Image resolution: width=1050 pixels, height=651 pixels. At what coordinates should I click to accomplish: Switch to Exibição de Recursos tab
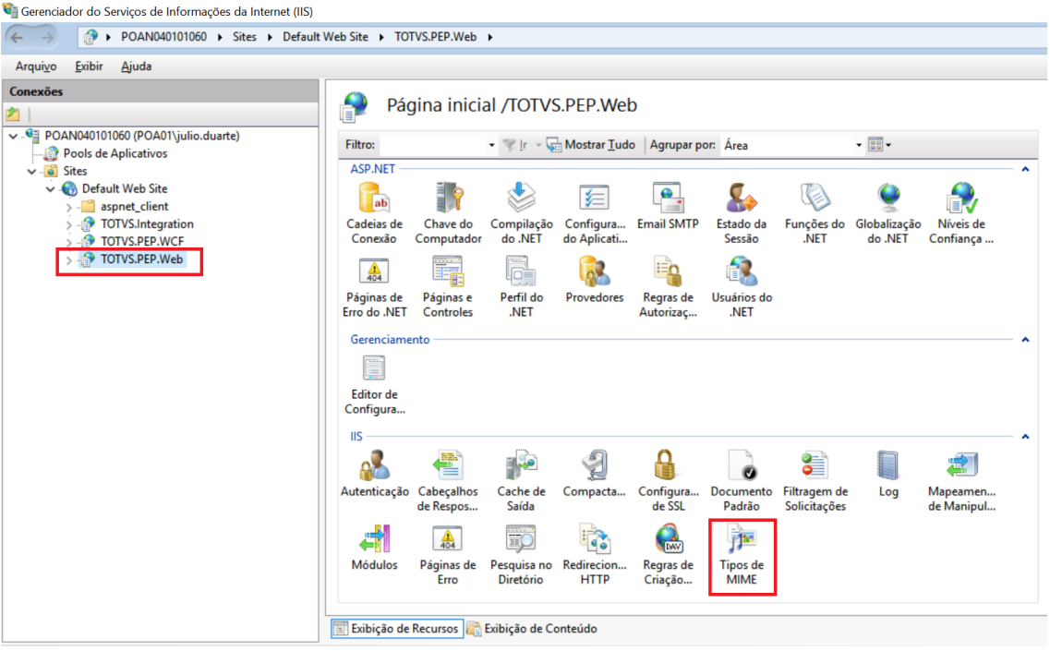[397, 629]
